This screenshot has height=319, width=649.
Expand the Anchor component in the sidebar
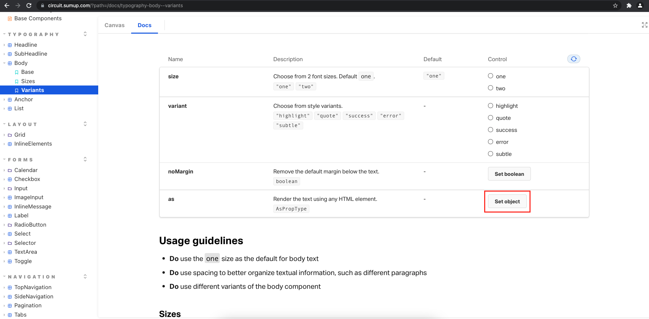click(x=4, y=99)
